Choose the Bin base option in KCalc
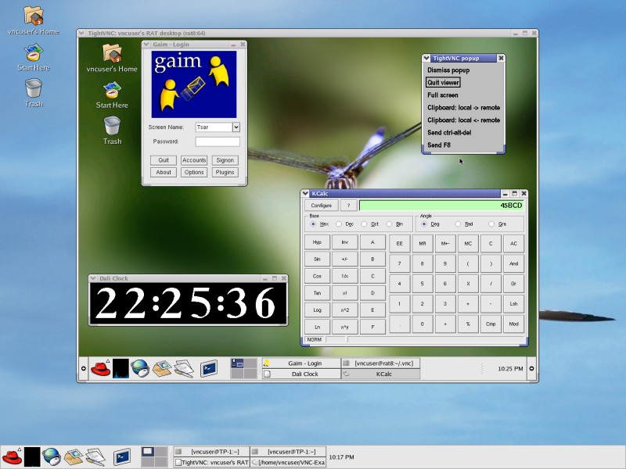The width and height of the screenshot is (626, 469). click(390, 224)
